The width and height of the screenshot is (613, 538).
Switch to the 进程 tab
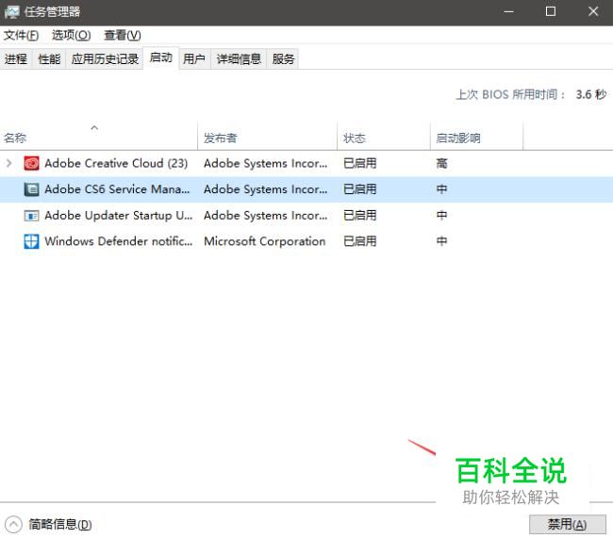[x=16, y=59]
